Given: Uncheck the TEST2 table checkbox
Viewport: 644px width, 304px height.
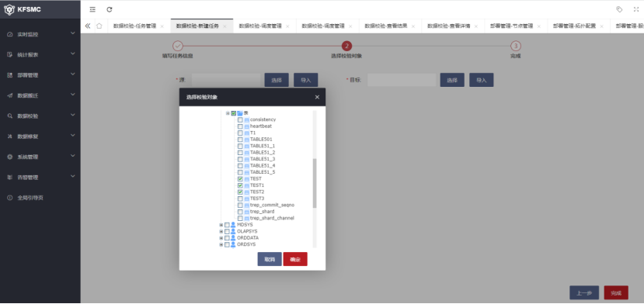Looking at the screenshot, I should [x=240, y=192].
